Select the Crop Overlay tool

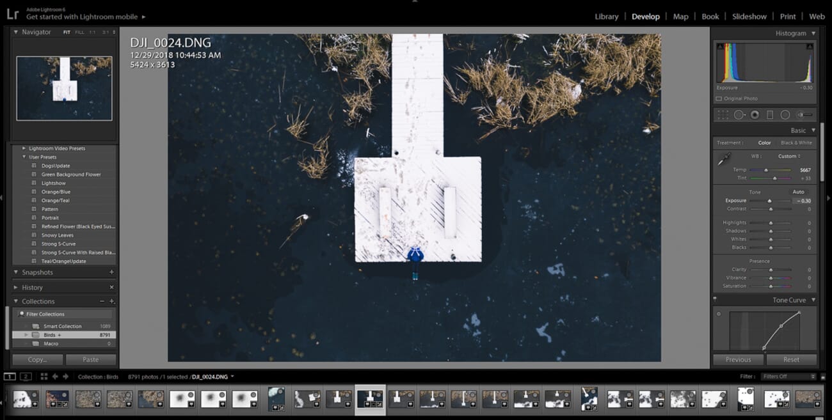pos(723,115)
